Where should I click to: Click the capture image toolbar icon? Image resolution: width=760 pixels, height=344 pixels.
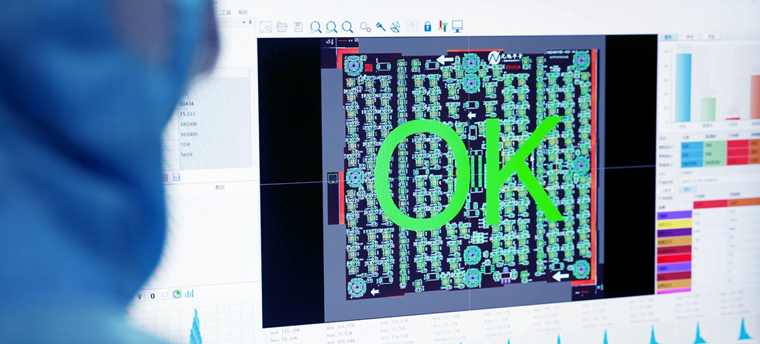(265, 27)
